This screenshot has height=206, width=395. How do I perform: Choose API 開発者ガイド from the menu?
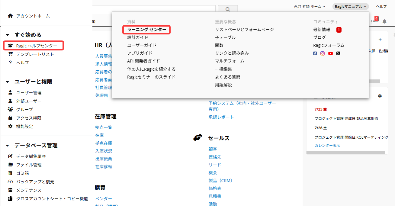(144, 61)
